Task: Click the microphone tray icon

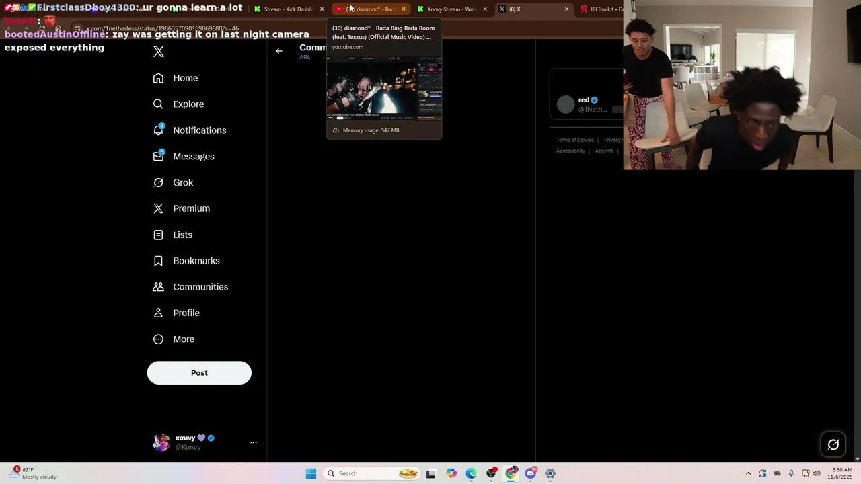Action: pyautogui.click(x=791, y=473)
